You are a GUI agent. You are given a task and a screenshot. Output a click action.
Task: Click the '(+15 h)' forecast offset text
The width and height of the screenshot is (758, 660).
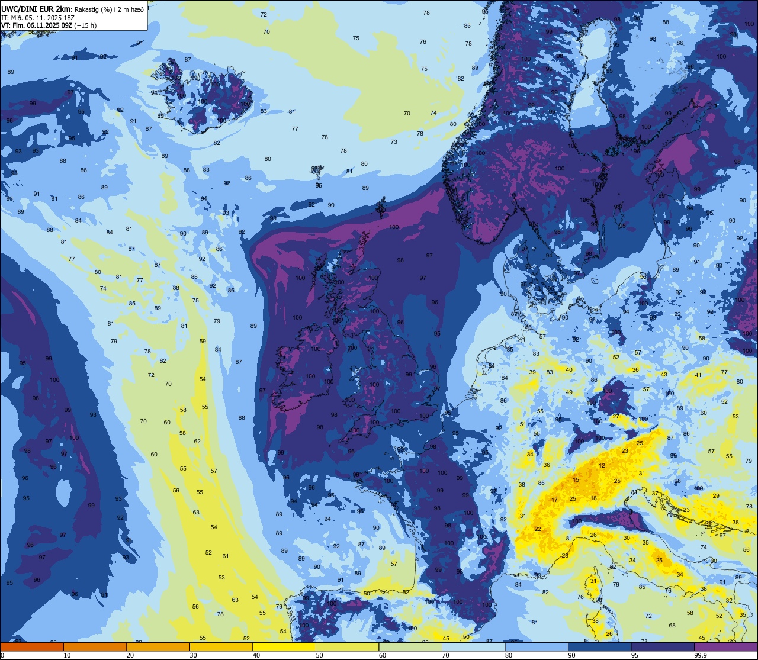(x=85, y=25)
